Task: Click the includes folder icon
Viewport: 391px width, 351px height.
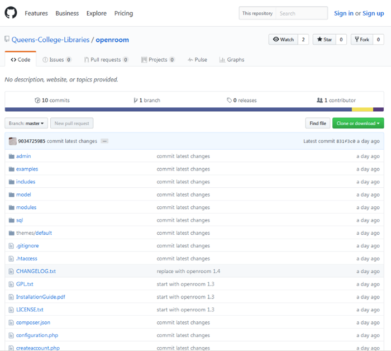Action: tap(12, 182)
